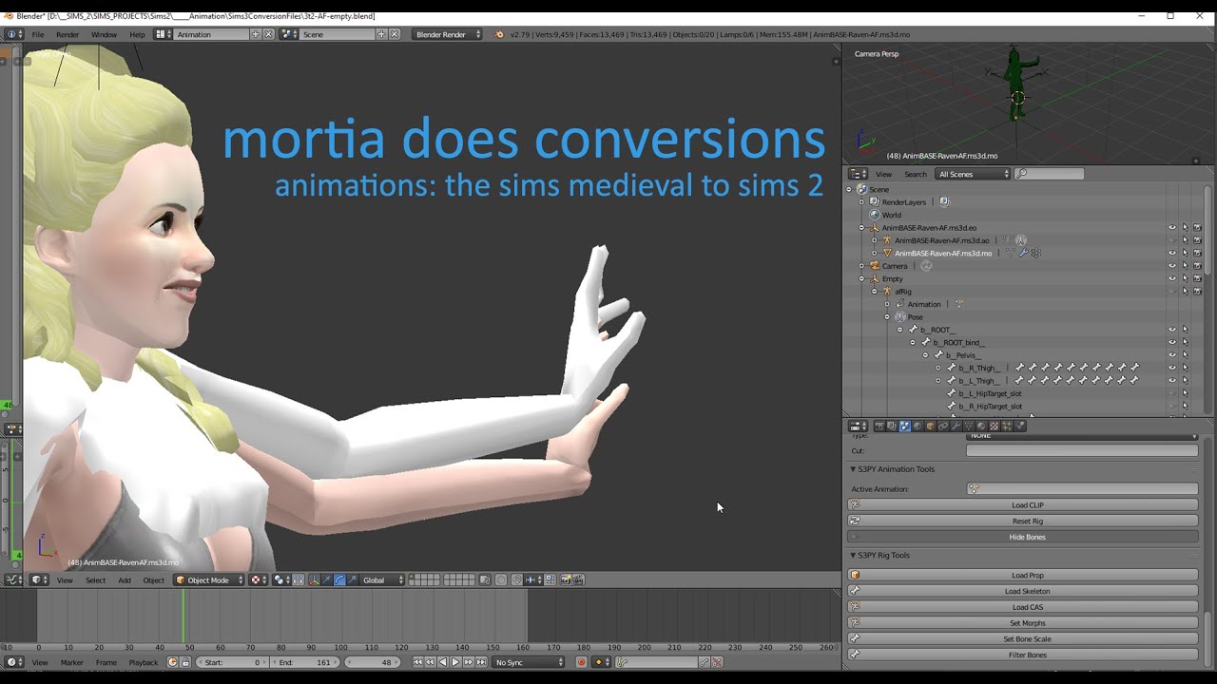This screenshot has height=684, width=1217.
Task: Click the play animation forward button
Action: 455,662
